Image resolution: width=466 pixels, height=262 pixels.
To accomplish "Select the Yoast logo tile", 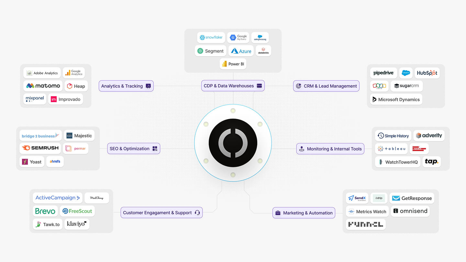I will [x=32, y=161].
